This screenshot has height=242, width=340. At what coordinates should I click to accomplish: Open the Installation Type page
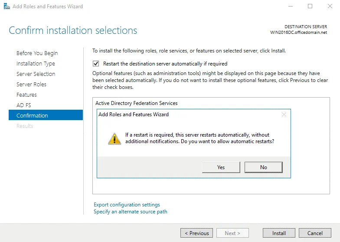tap(36, 63)
